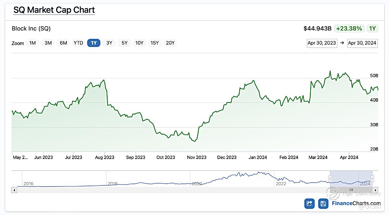This screenshot has height=215, width=389.
Task: Click the Aug 2023 axis label
Action: (x=104, y=157)
